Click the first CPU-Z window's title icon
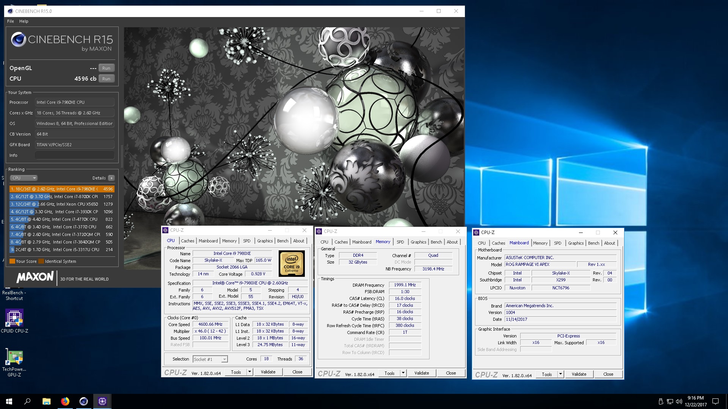This screenshot has width=728, height=409. 165,230
